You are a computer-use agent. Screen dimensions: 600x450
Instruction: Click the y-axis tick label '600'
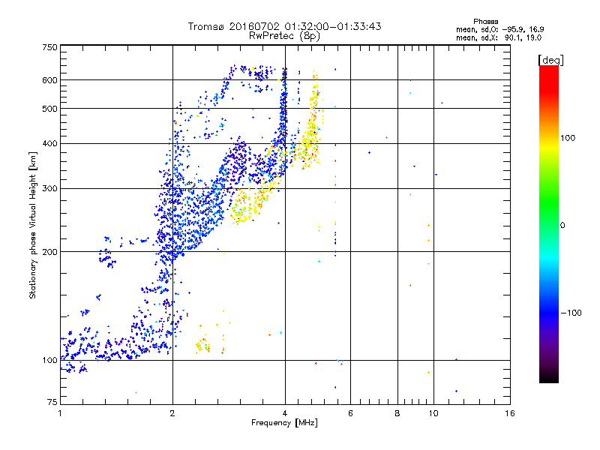[49, 80]
